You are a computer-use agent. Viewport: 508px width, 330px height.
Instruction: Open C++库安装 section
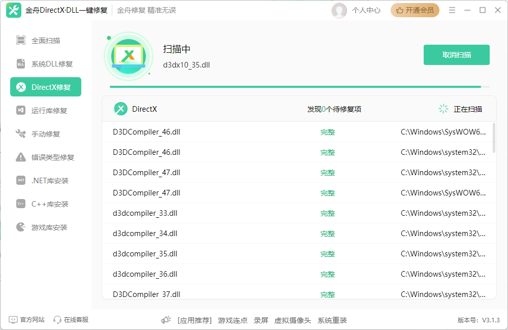point(46,204)
